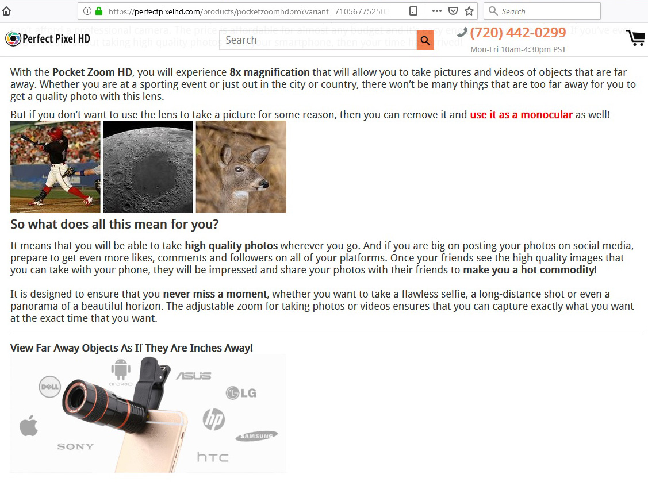
Task: Select the URL address bar text
Action: [248, 11]
